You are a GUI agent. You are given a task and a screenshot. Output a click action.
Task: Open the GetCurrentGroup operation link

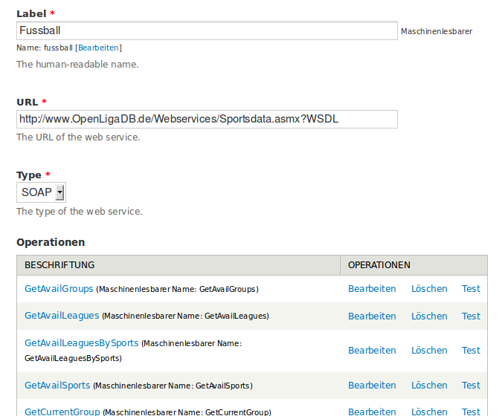(x=62, y=412)
